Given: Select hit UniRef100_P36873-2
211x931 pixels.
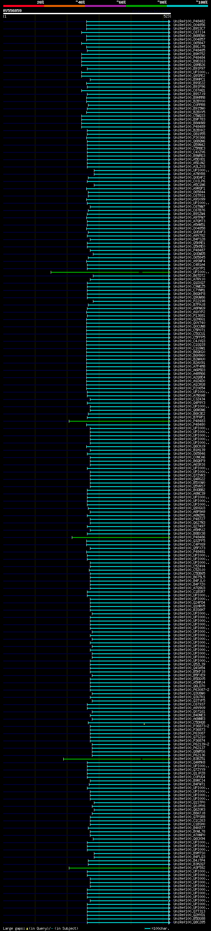Looking at the screenshot, I should [x=191, y=726].
